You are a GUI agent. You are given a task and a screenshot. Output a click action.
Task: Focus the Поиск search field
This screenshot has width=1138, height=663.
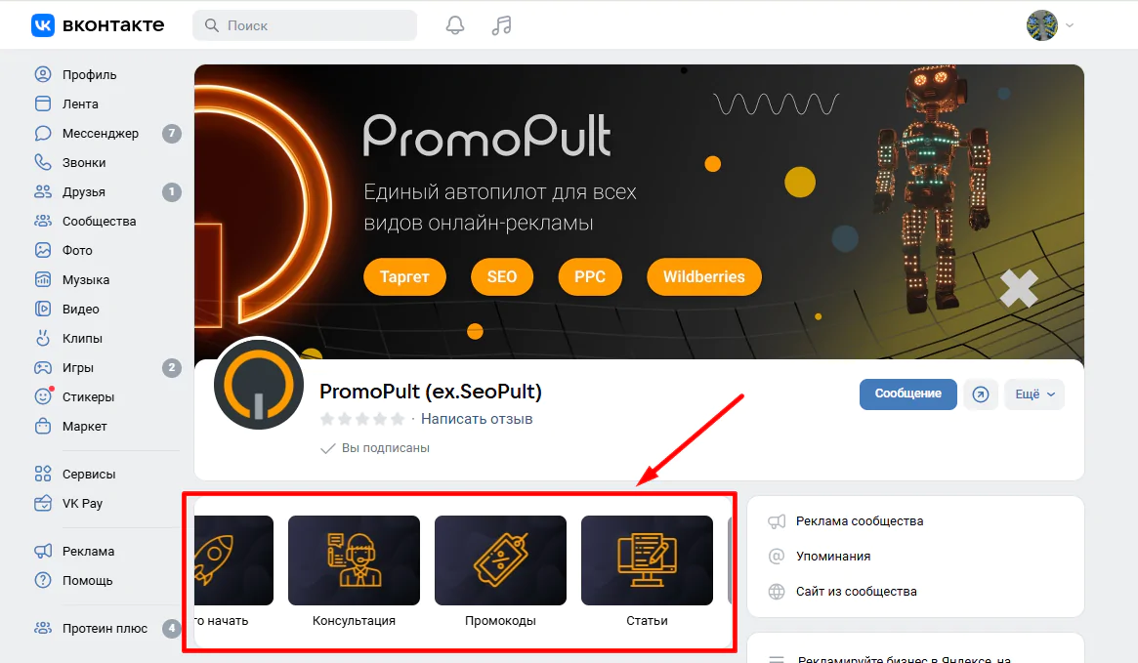pyautogui.click(x=305, y=25)
